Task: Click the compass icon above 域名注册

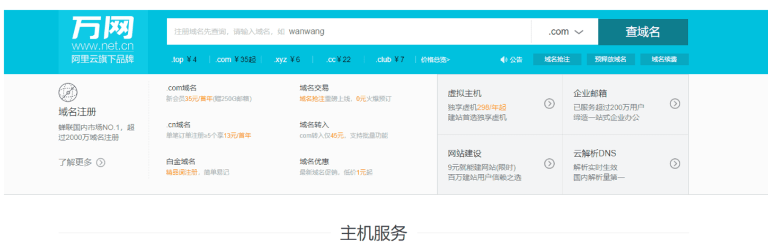Action: tap(68, 93)
